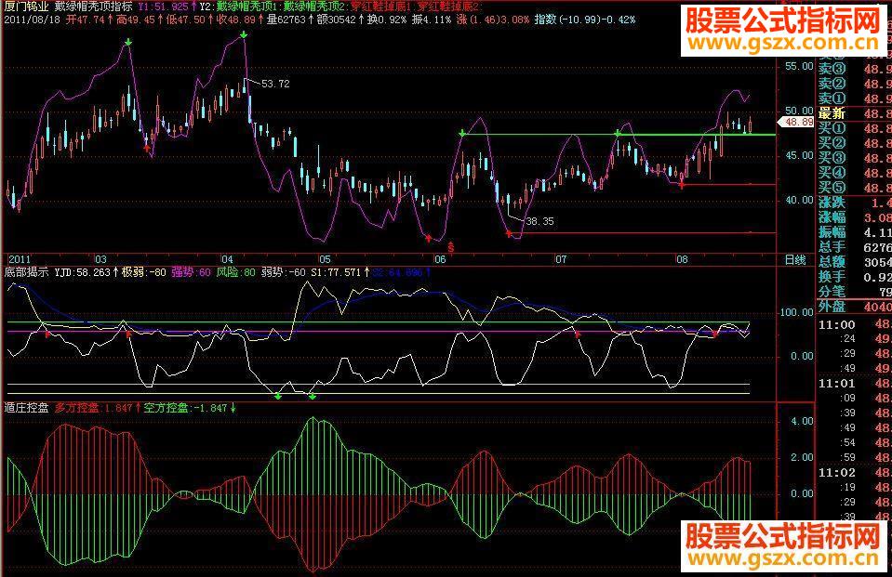Click the 06 month marker on time axis
Viewport: 892px width, 577px height.
click(440, 259)
